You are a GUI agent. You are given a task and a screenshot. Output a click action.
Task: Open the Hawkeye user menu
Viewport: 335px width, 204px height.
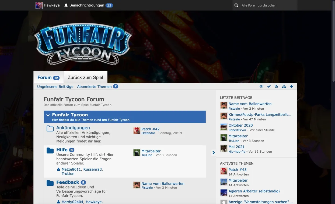pyautogui.click(x=48, y=5)
